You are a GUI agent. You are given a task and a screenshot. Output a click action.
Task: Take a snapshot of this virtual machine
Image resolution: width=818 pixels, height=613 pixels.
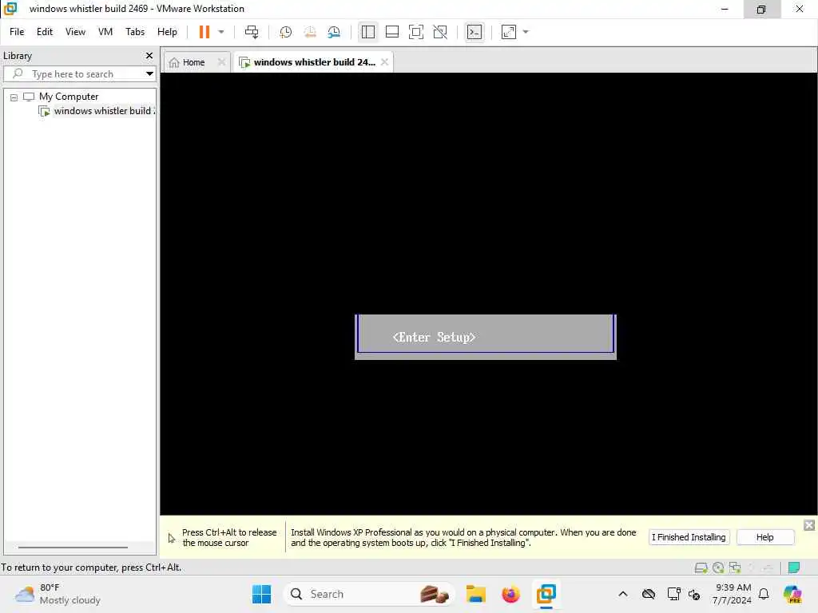pyautogui.click(x=285, y=32)
